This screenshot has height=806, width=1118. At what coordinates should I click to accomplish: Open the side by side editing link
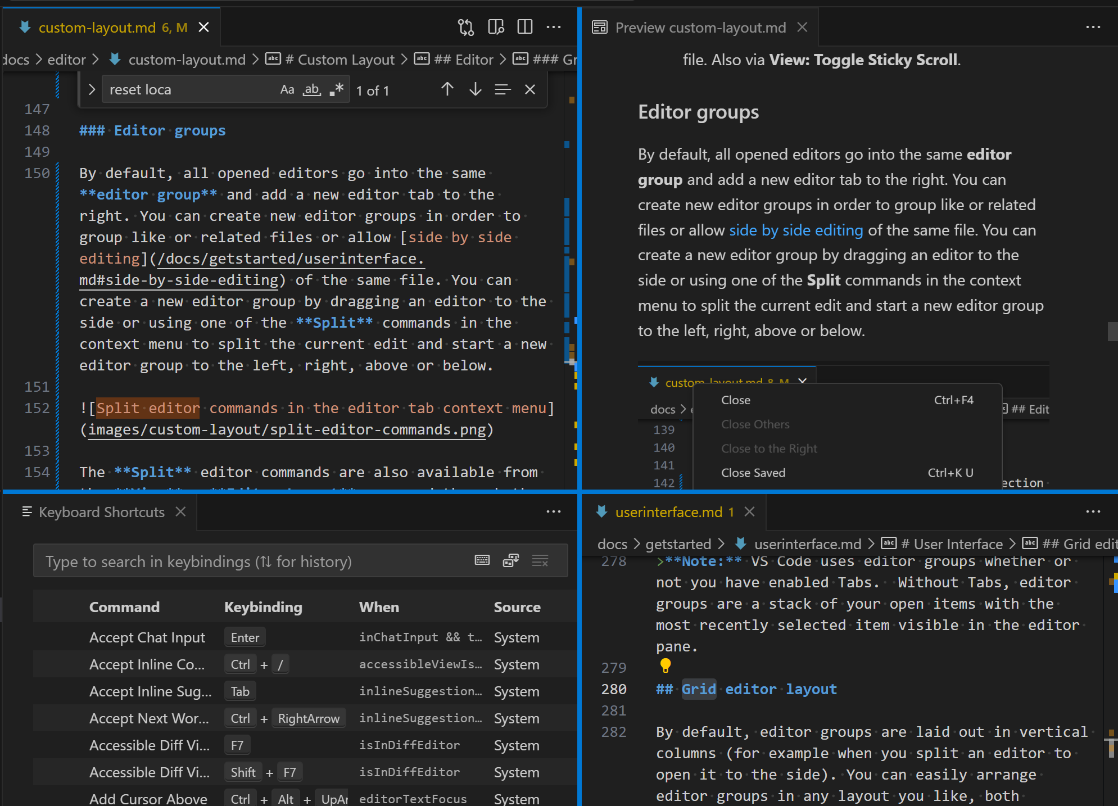point(795,230)
